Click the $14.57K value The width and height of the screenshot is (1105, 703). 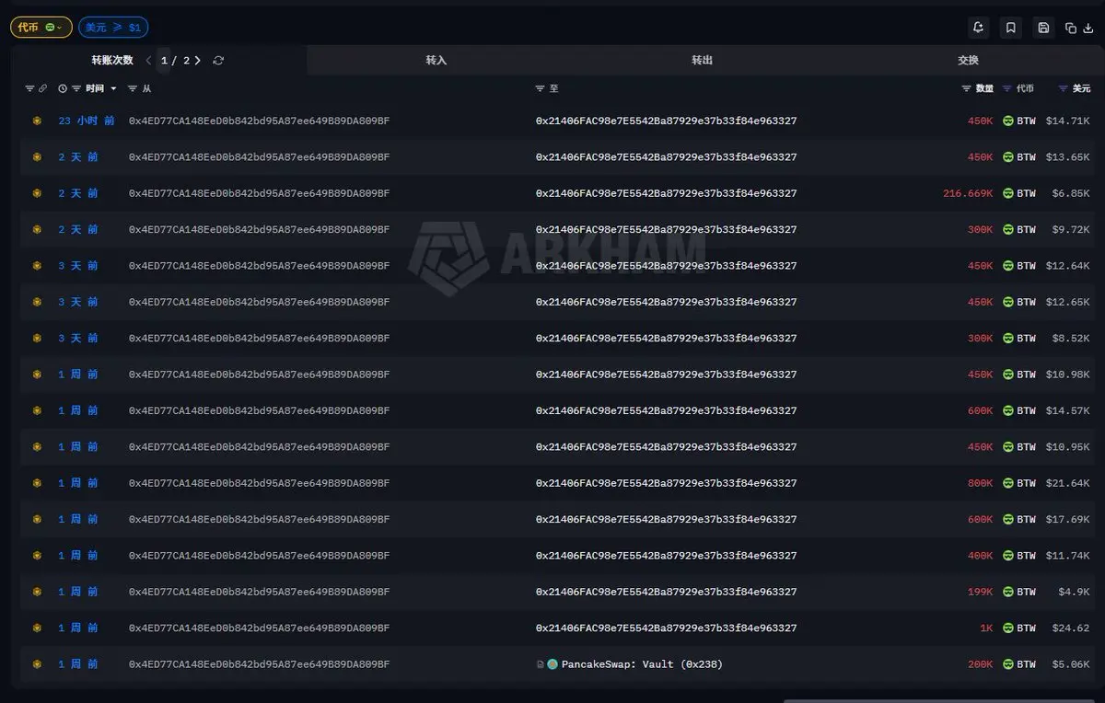point(1067,410)
